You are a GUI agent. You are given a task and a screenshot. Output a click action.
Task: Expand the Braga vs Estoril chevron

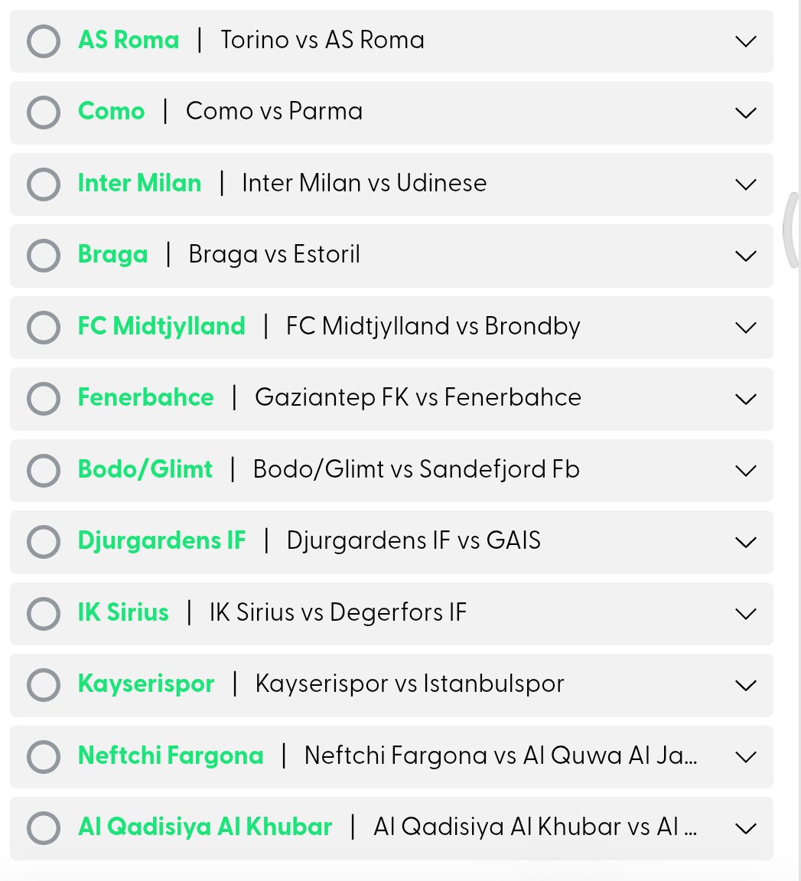tap(745, 256)
